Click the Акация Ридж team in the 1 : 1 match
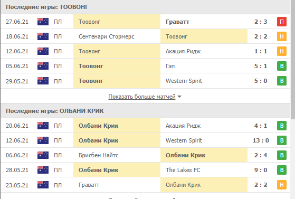The width and height of the screenshot is (295, 199). point(183,51)
